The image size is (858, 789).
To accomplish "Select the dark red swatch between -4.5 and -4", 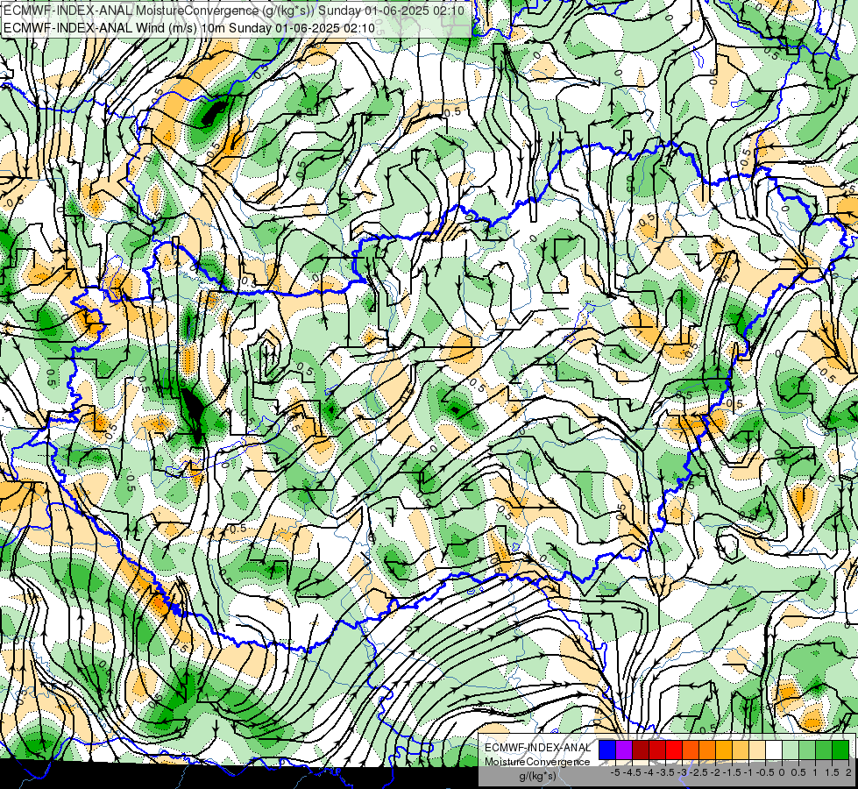I will 641,750.
